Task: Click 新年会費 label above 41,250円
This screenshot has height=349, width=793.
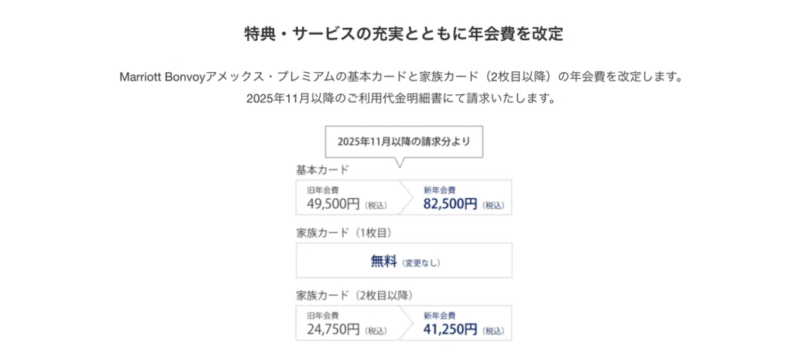Action: [x=439, y=315]
